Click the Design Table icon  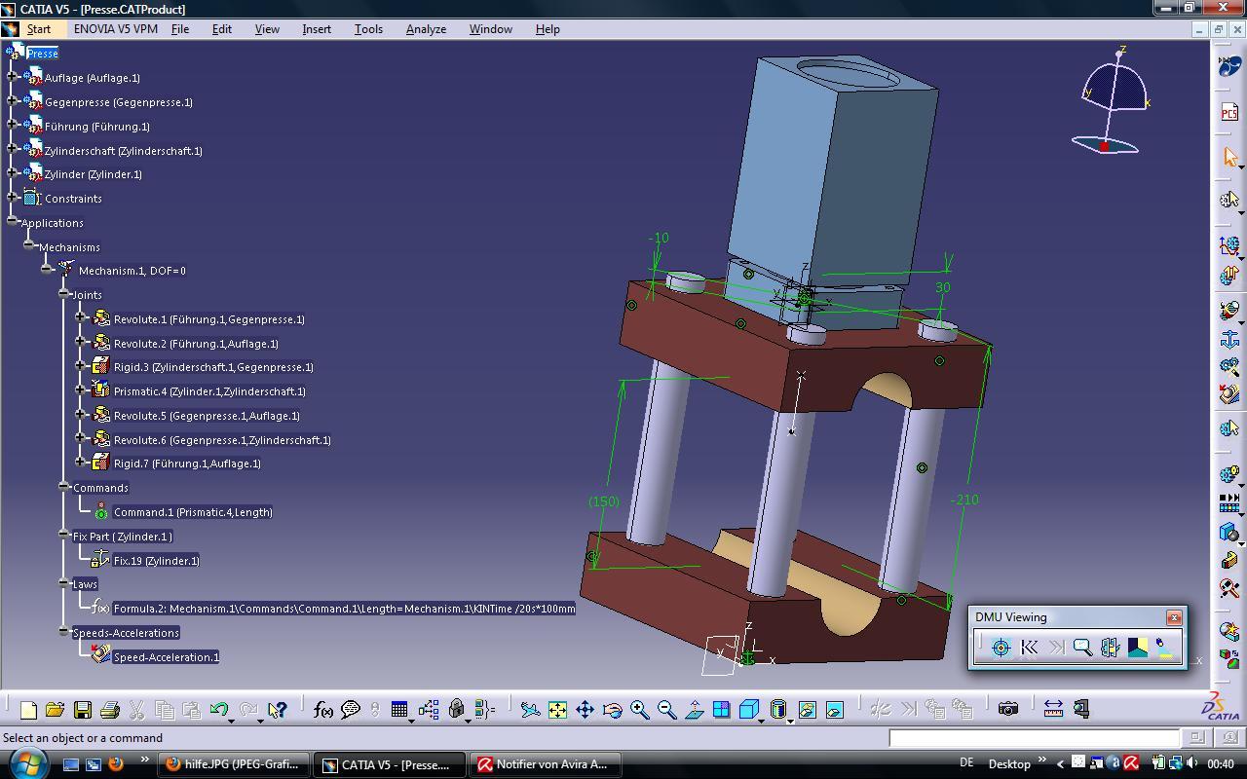399,710
